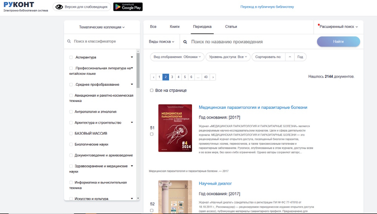Image resolution: width=377 pixels, height=214 pixels.
Task: Expand 'Вид отображения: Обложки' dropdown
Action: tap(177, 57)
